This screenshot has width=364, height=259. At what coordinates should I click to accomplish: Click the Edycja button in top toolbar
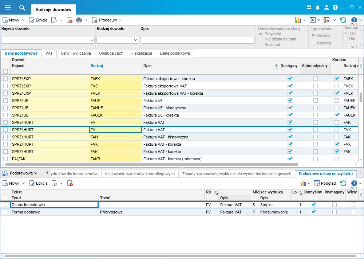38,20
